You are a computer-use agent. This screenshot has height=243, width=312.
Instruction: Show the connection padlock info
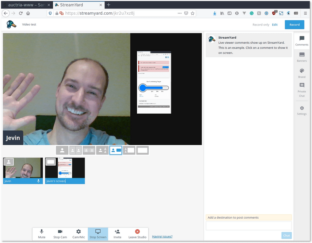click(57, 13)
